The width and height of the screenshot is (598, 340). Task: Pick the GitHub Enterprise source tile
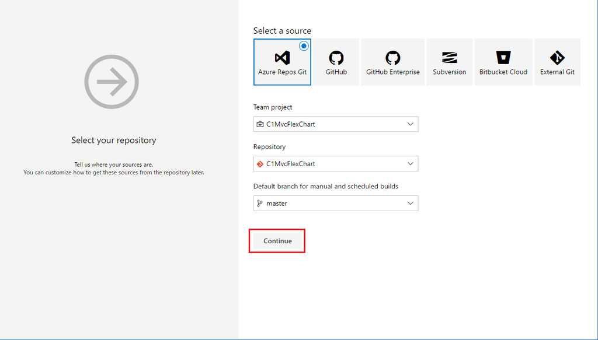(x=393, y=62)
